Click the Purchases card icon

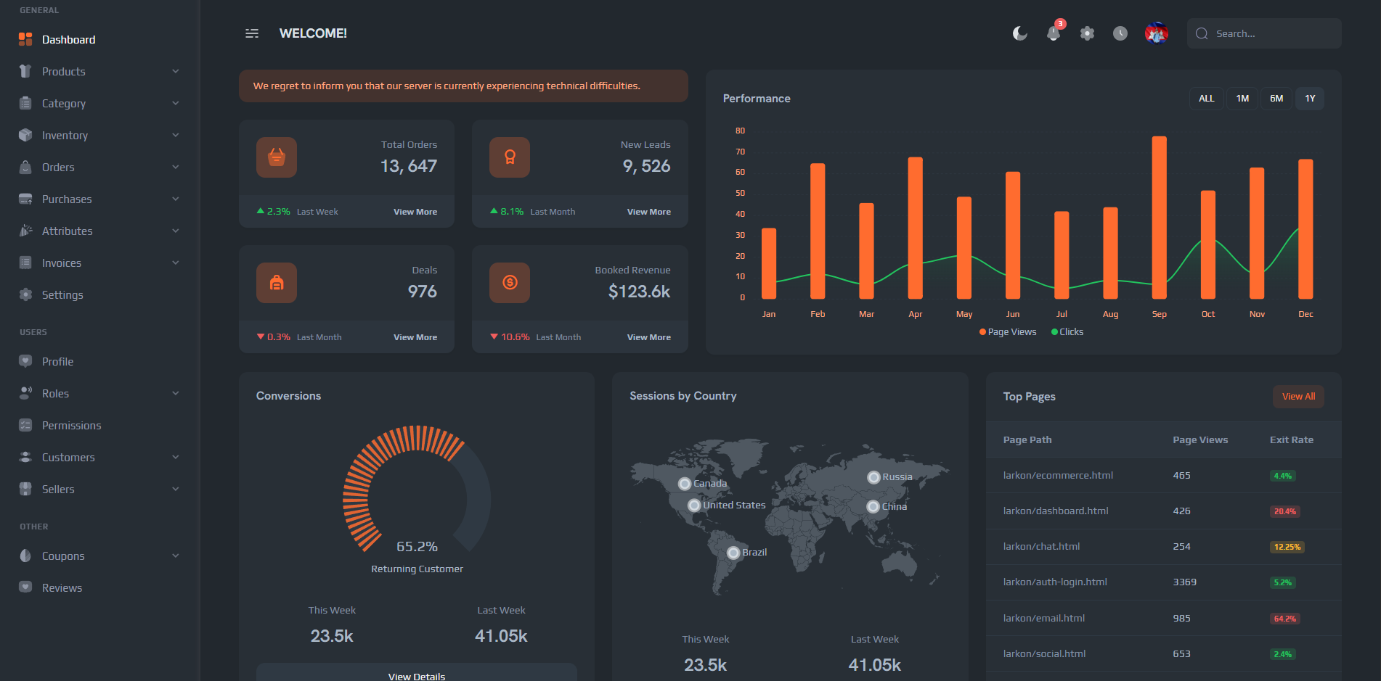25,199
